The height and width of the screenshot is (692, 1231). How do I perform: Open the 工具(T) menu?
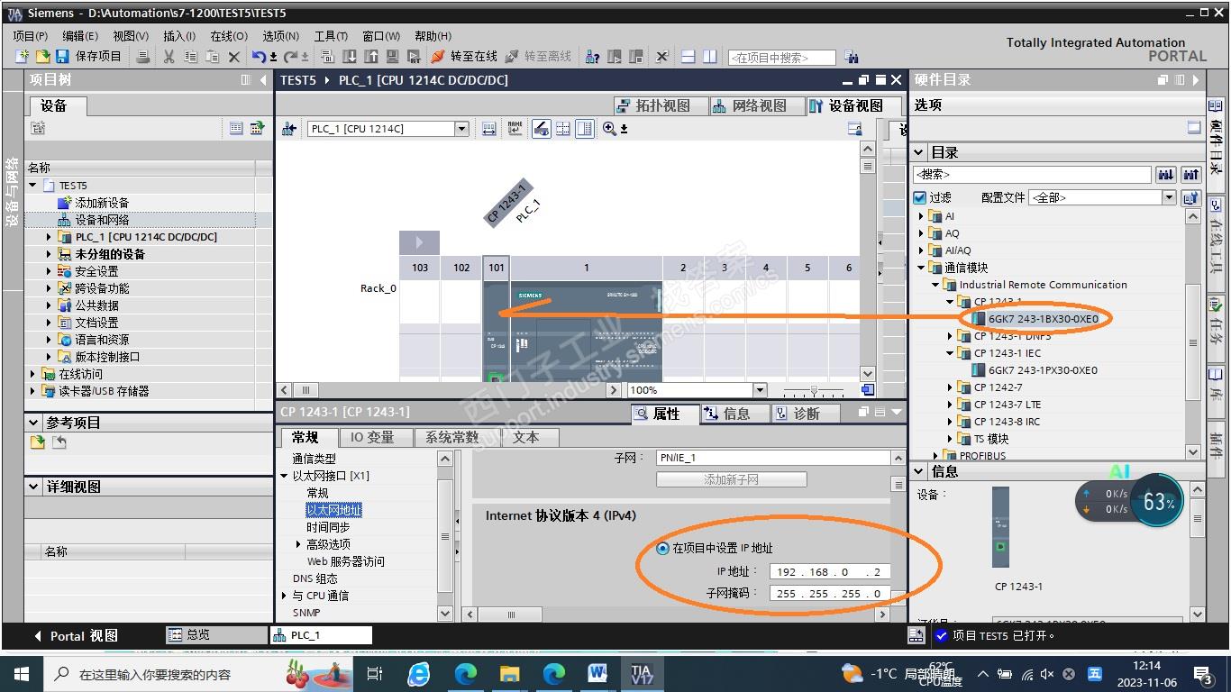331,36
